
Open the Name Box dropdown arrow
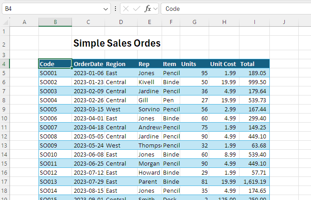(105, 9)
